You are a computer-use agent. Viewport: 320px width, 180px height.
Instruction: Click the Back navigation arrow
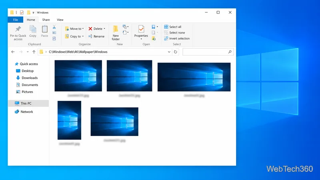coord(13,52)
